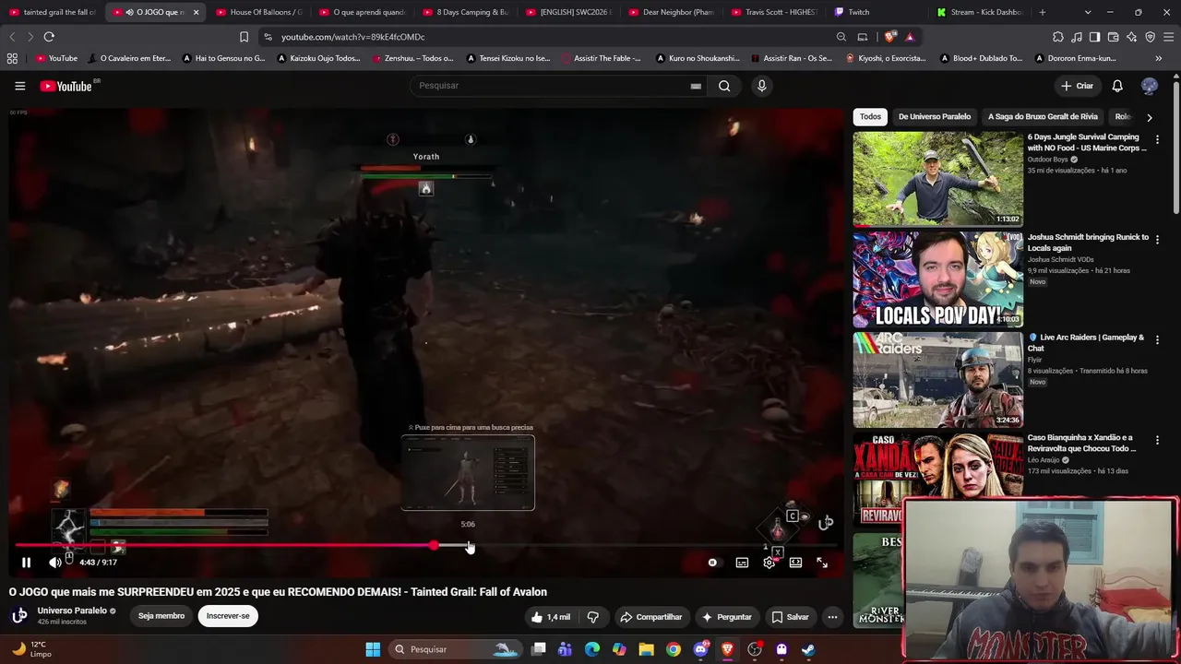Image resolution: width=1181 pixels, height=664 pixels.
Task: Open the browser extensions puzzle icon
Action: pos(1058,37)
